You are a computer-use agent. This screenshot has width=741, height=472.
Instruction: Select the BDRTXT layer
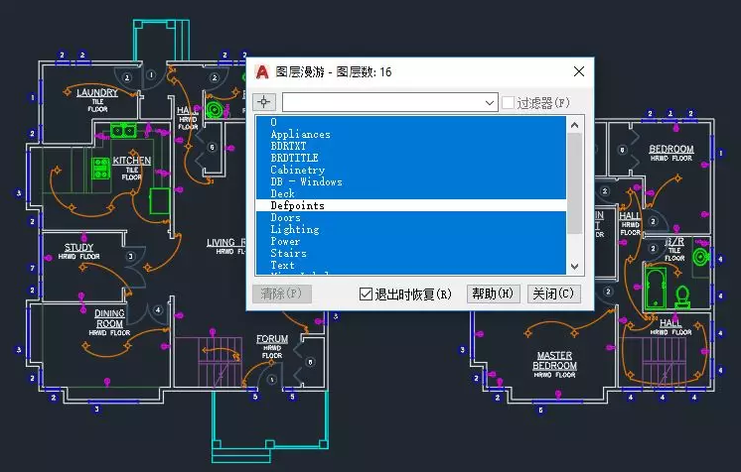pos(410,146)
